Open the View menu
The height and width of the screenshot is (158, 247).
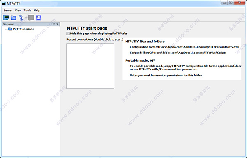point(18,10)
